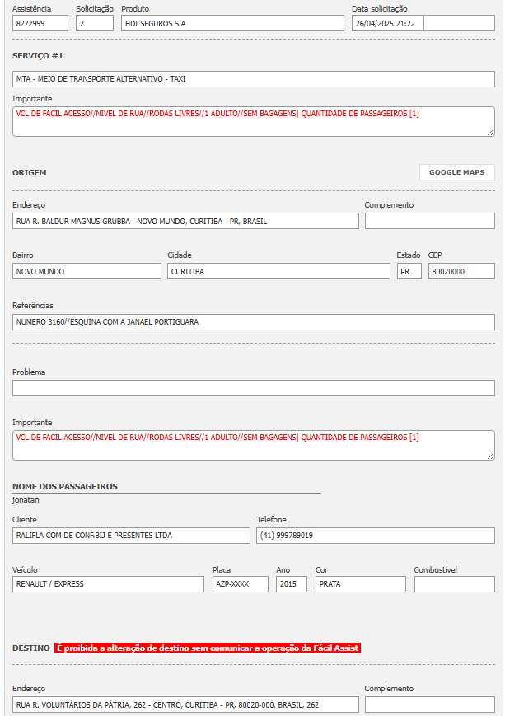Grab the first Importante text area resize handle
Image resolution: width=505 pixels, height=716 pixels.
pyautogui.click(x=491, y=132)
